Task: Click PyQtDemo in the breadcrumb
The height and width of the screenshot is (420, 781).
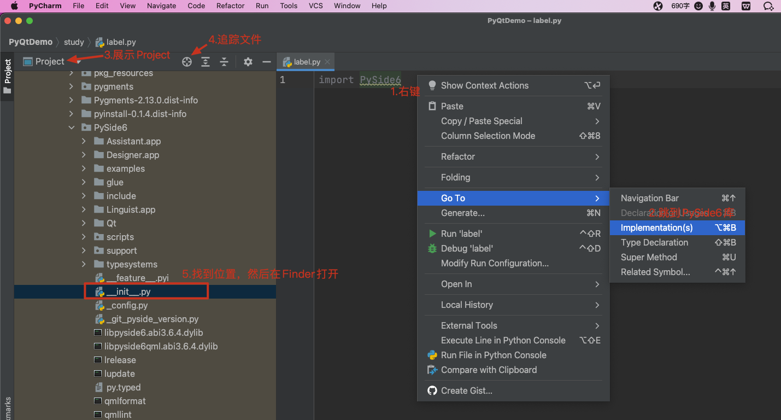Action: [31, 42]
